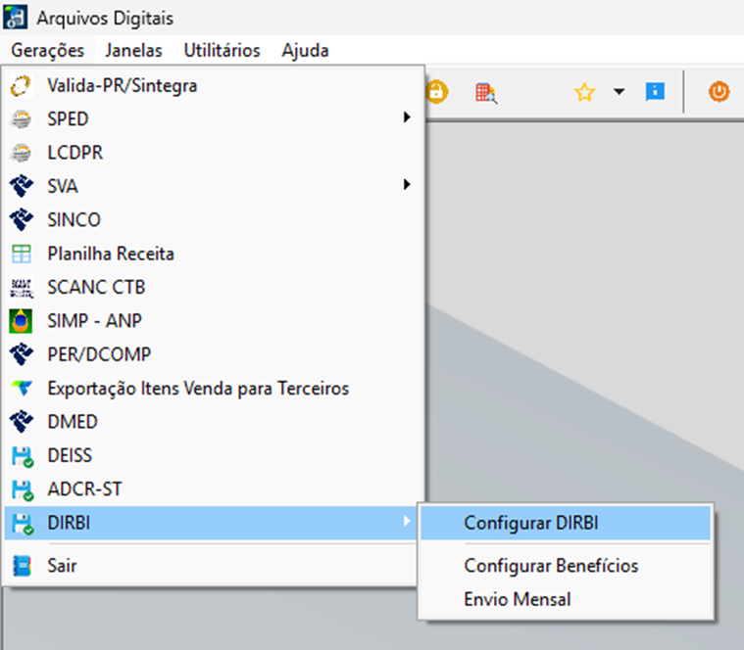Image resolution: width=744 pixels, height=650 pixels.
Task: Click the SIMP - ANP flag icon
Action: click(x=21, y=321)
